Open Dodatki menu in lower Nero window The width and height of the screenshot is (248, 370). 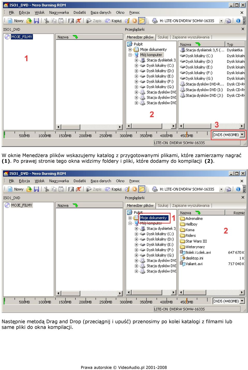(x=80, y=181)
